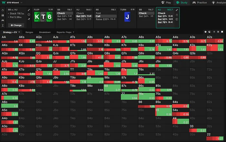Click the pencil edit icon beside stack info
This screenshot has height=142, width=226.
pyautogui.click(x=29, y=10)
